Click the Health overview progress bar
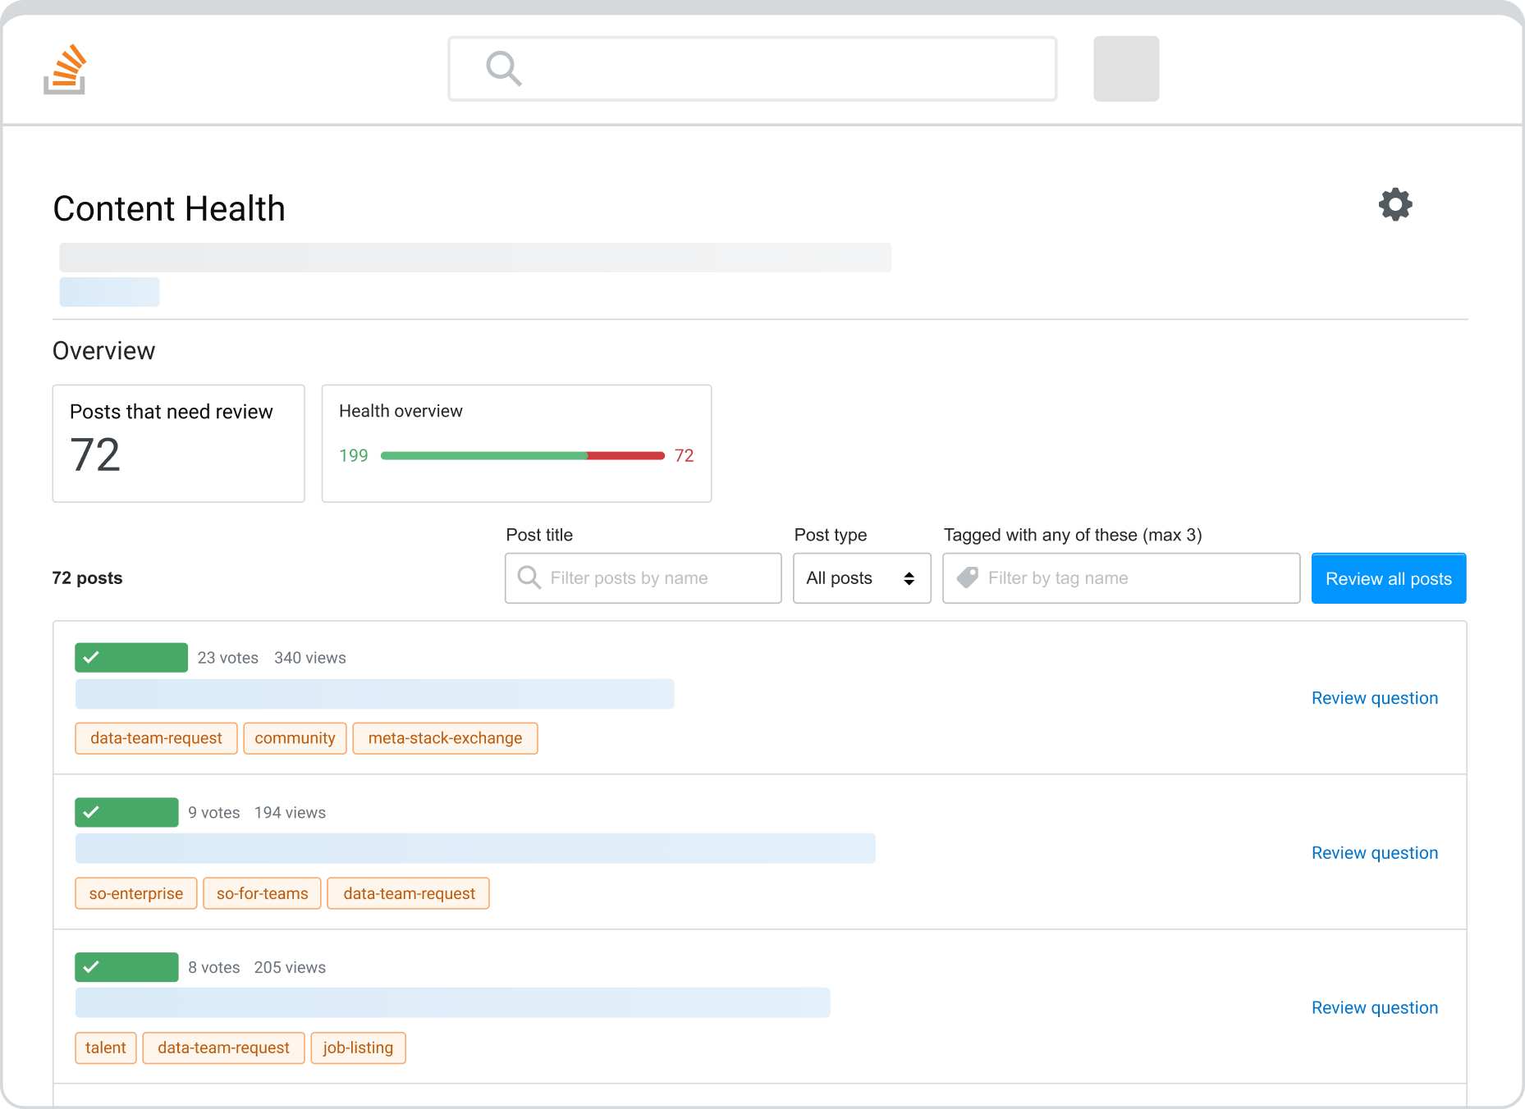Screen dimensions: 1525x1109 523,455
